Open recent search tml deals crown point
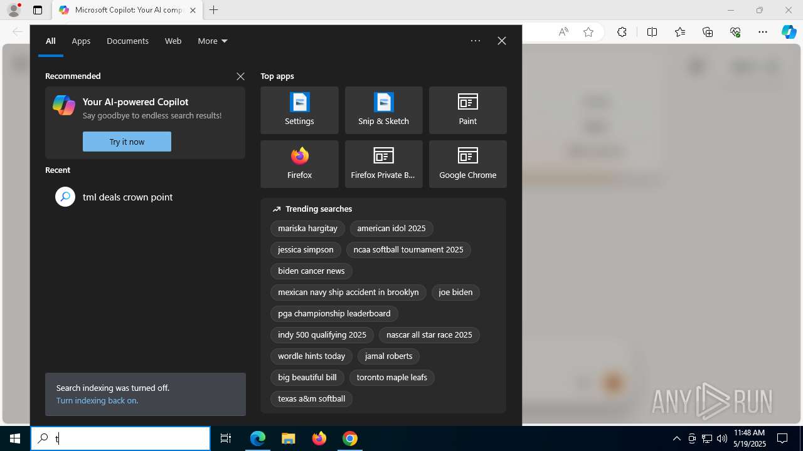Viewport: 803px width, 451px height. point(145,197)
